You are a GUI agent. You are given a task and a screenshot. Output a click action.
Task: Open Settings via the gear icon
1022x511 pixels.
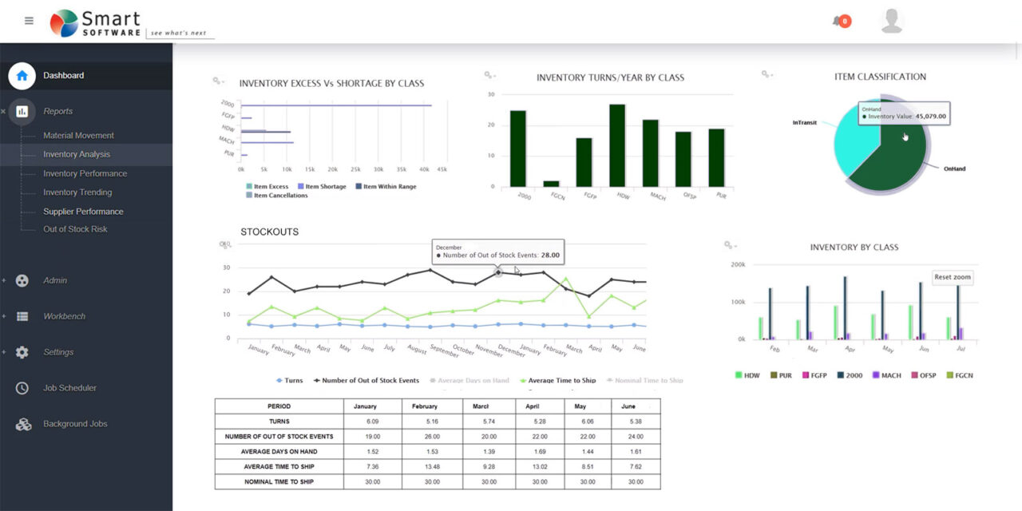click(22, 352)
